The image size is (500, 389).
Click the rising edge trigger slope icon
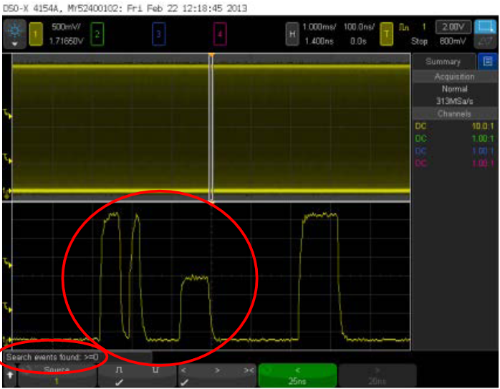point(406,26)
